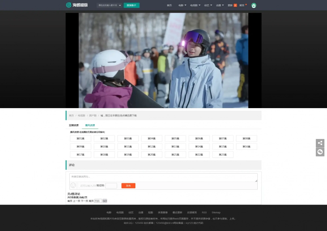Click the comment text area
The image size is (327, 231).
(163, 177)
